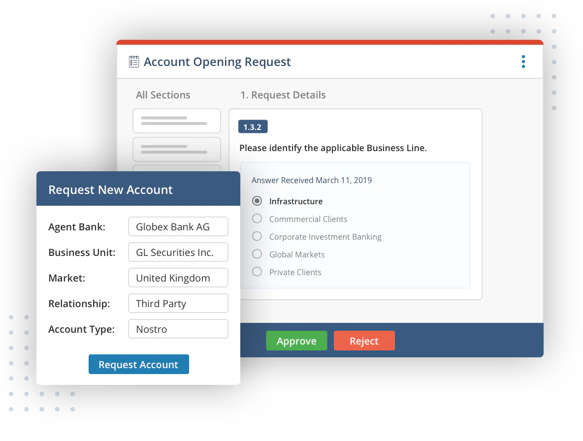Click the Account Type field showing Nostro
The height and width of the screenshot is (441, 583).
(x=178, y=329)
